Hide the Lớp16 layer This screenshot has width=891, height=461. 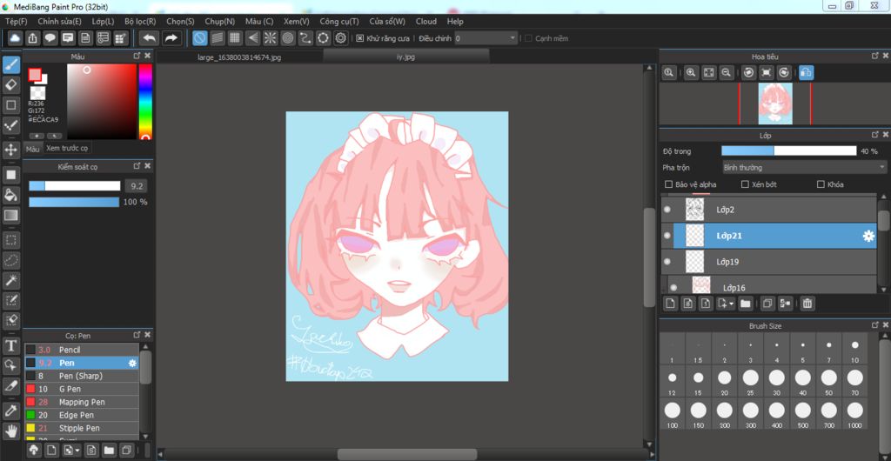point(673,287)
